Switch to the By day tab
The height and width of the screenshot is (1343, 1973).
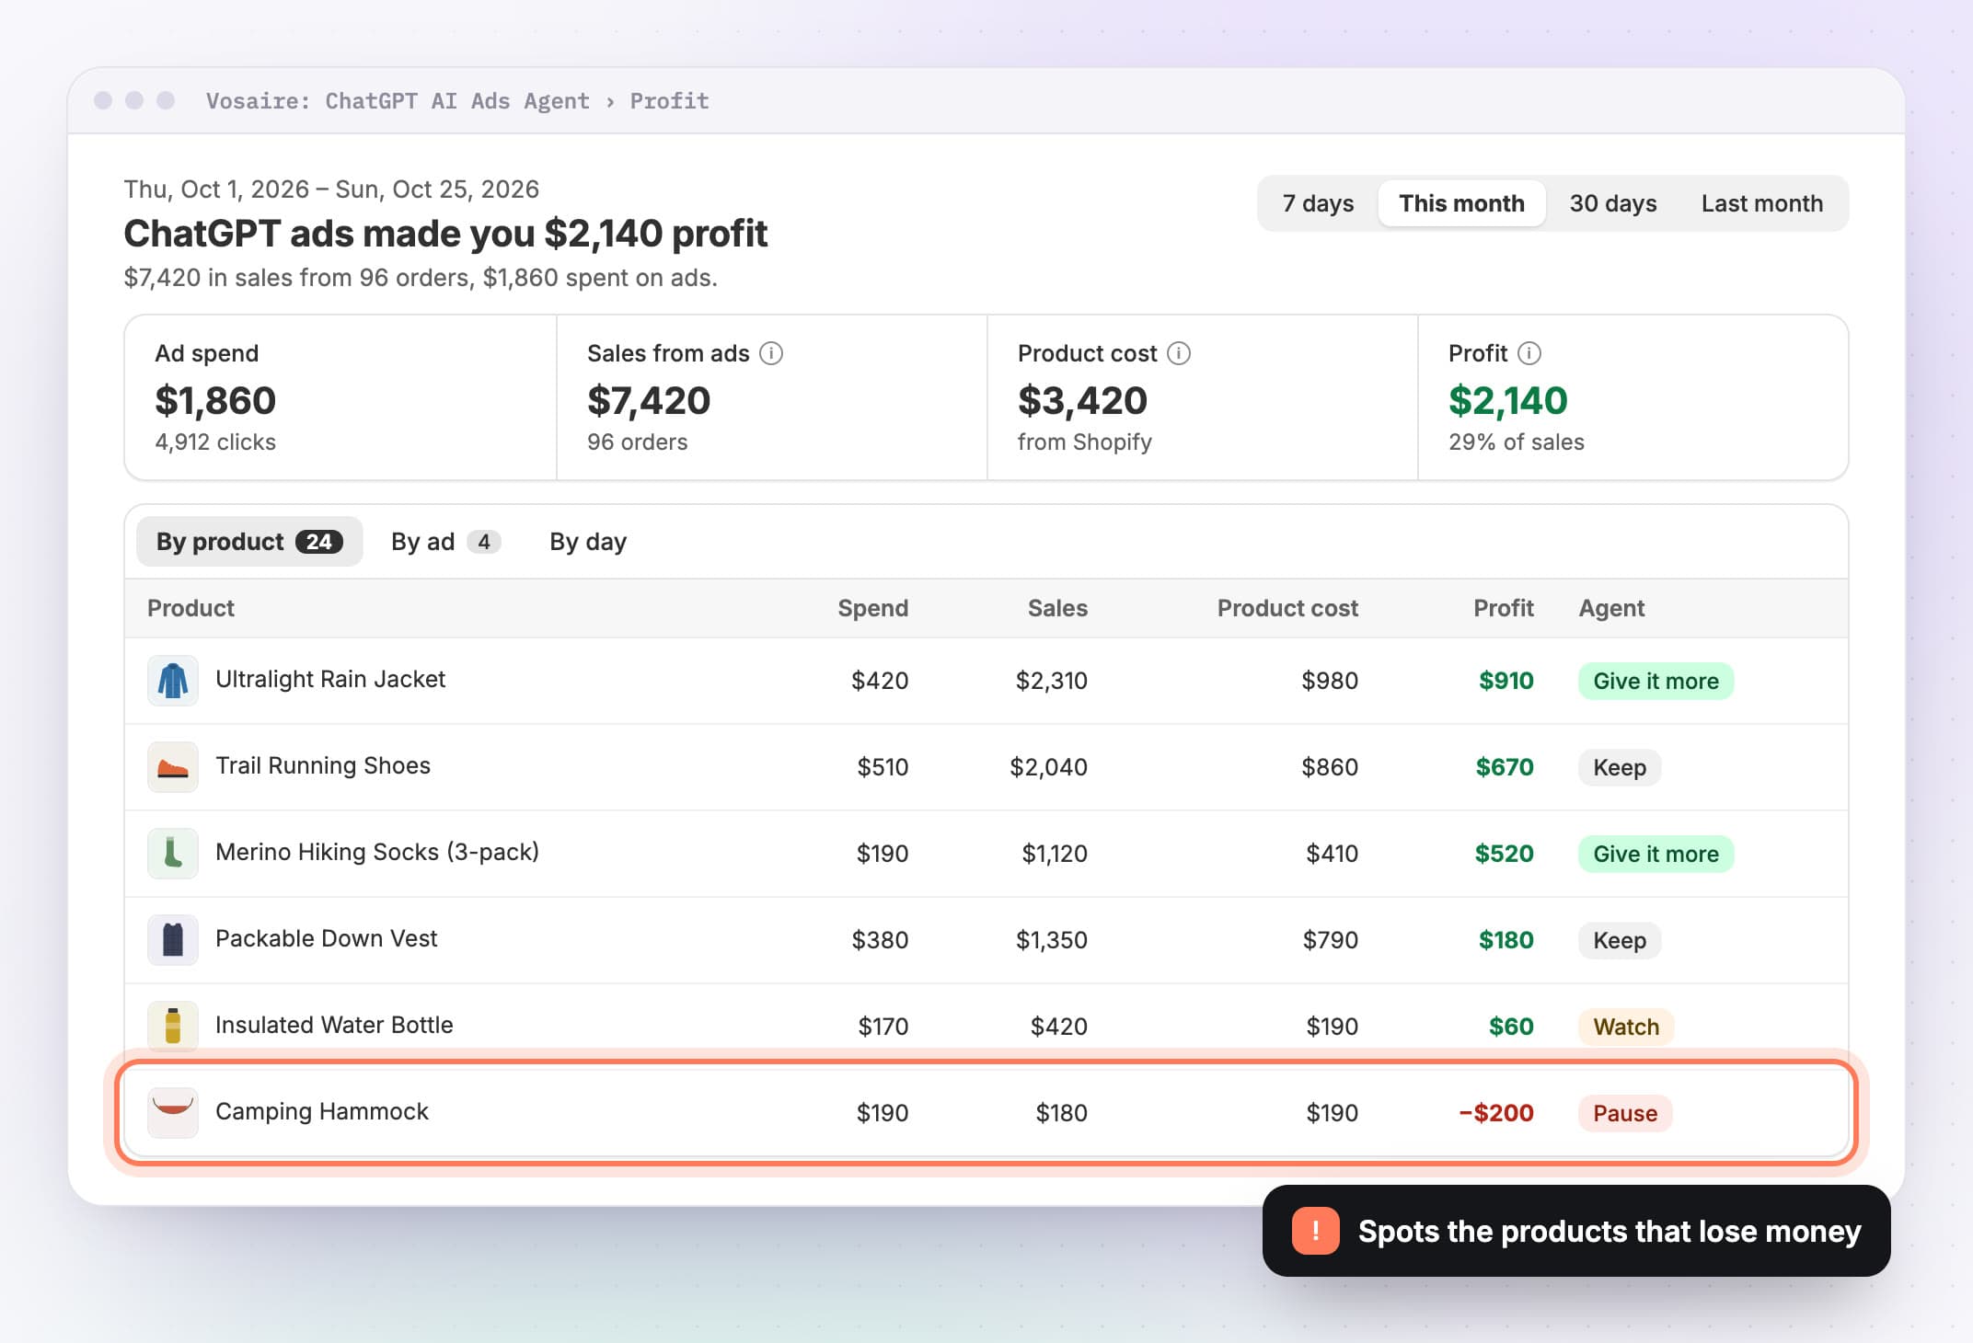pos(588,542)
